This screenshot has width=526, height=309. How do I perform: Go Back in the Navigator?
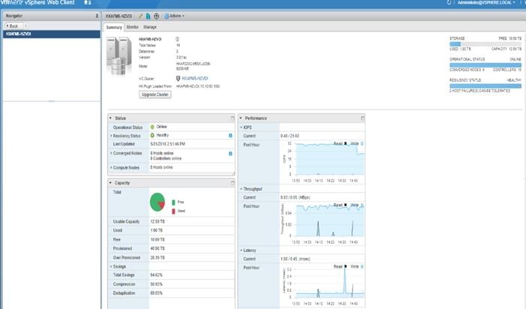12,25
